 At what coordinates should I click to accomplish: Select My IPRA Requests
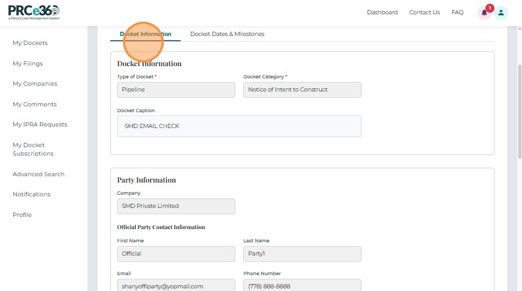pyautogui.click(x=40, y=124)
